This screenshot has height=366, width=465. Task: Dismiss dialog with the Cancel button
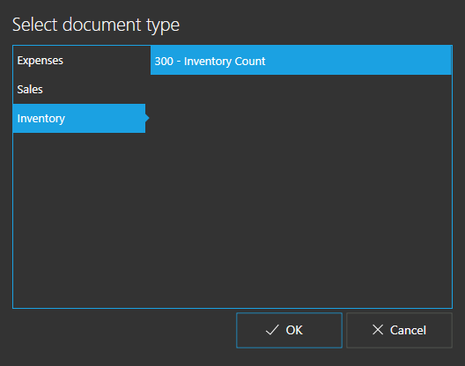(399, 330)
